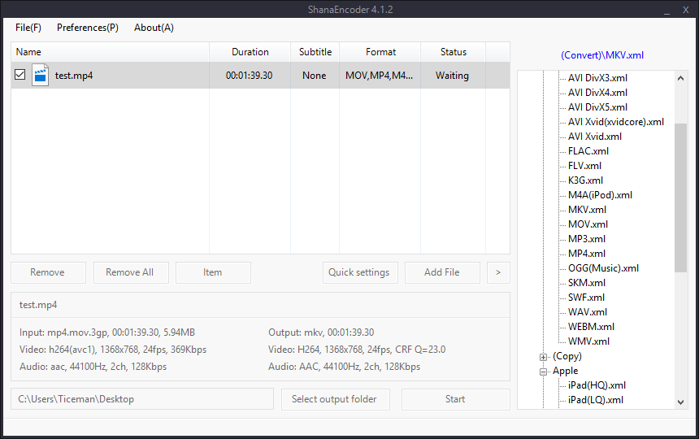The height and width of the screenshot is (439, 699).
Task: Click the output path field C:\Users\Ticeman\Desktop
Action: [x=142, y=399]
